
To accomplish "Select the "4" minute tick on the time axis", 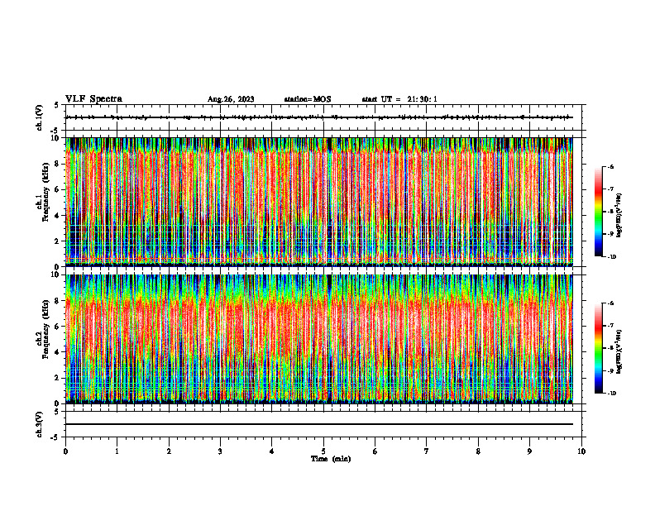I will [272, 451].
